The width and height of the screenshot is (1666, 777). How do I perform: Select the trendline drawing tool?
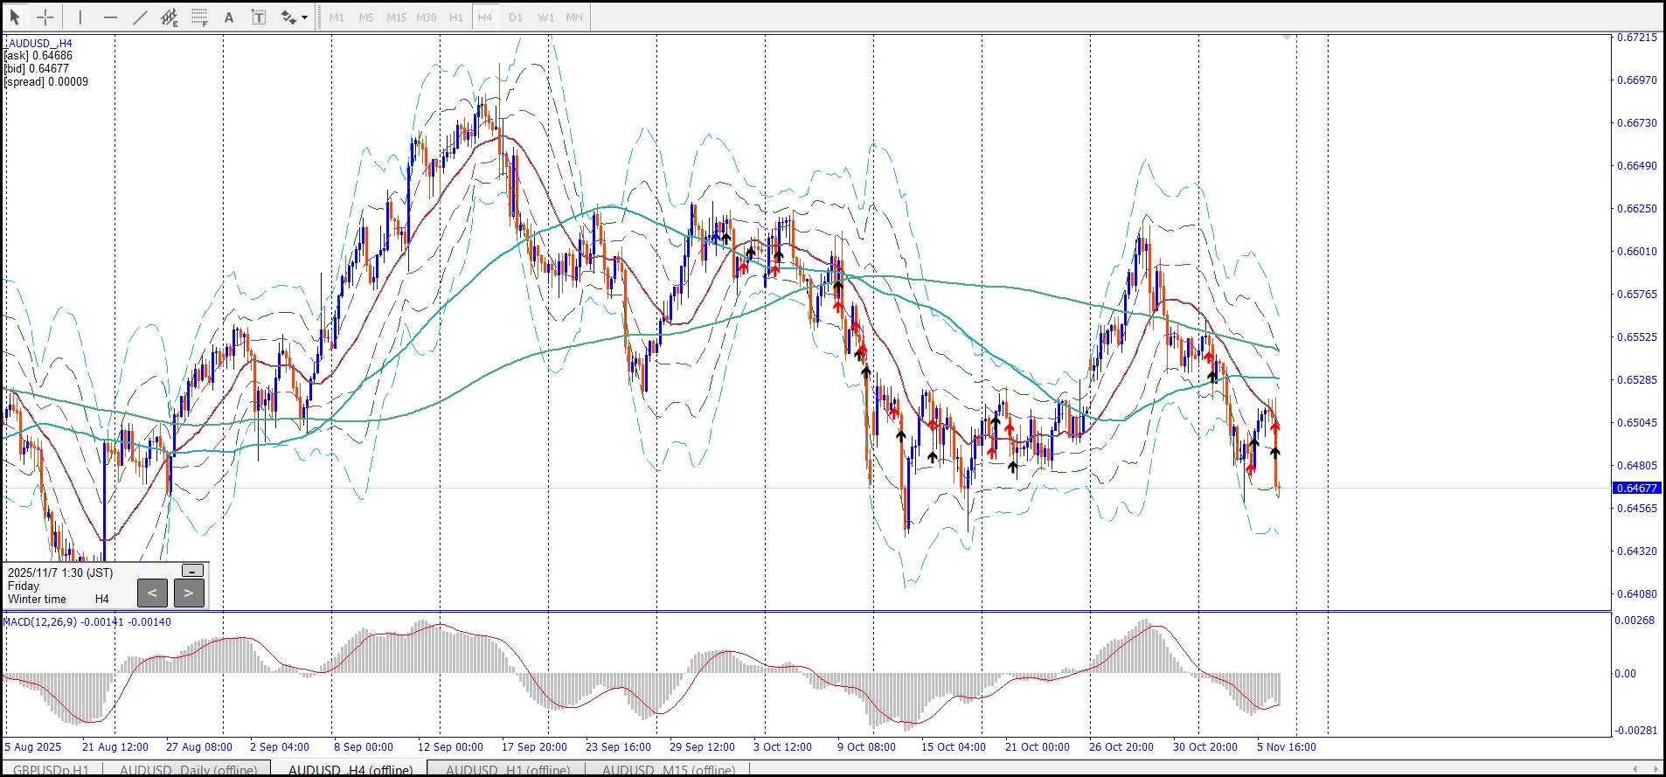140,17
